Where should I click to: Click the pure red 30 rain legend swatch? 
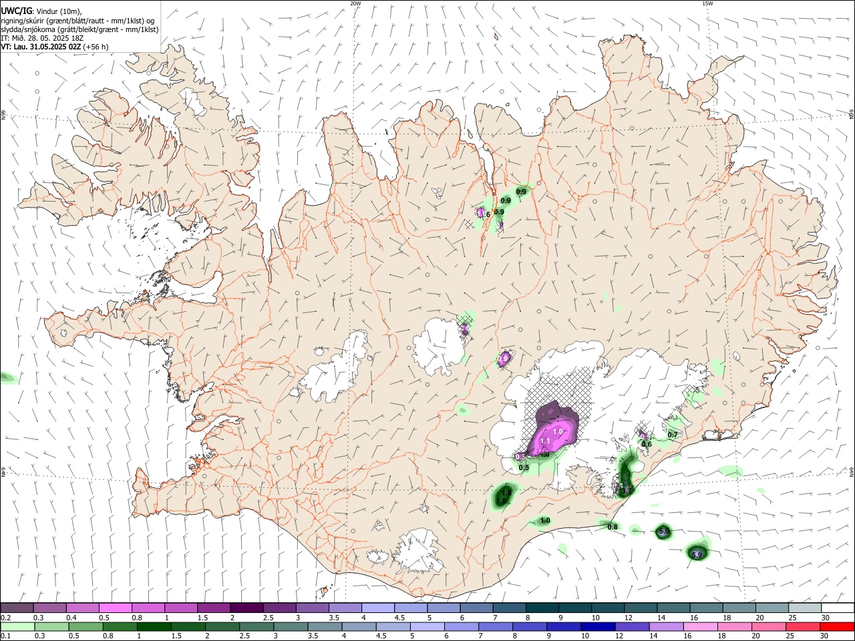click(x=837, y=626)
